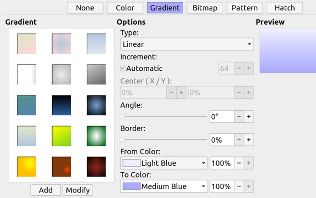
Task: Increase the Angle value with plus button
Action: 249,117
